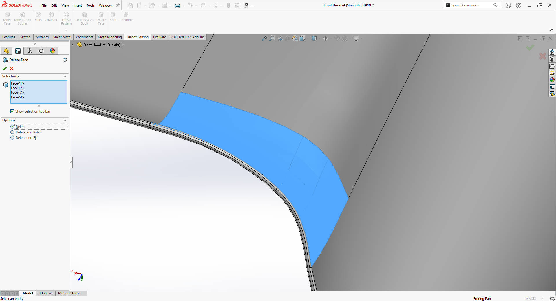This screenshot has height=301, width=556.
Task: Select the Fillet tool
Action: (38, 17)
